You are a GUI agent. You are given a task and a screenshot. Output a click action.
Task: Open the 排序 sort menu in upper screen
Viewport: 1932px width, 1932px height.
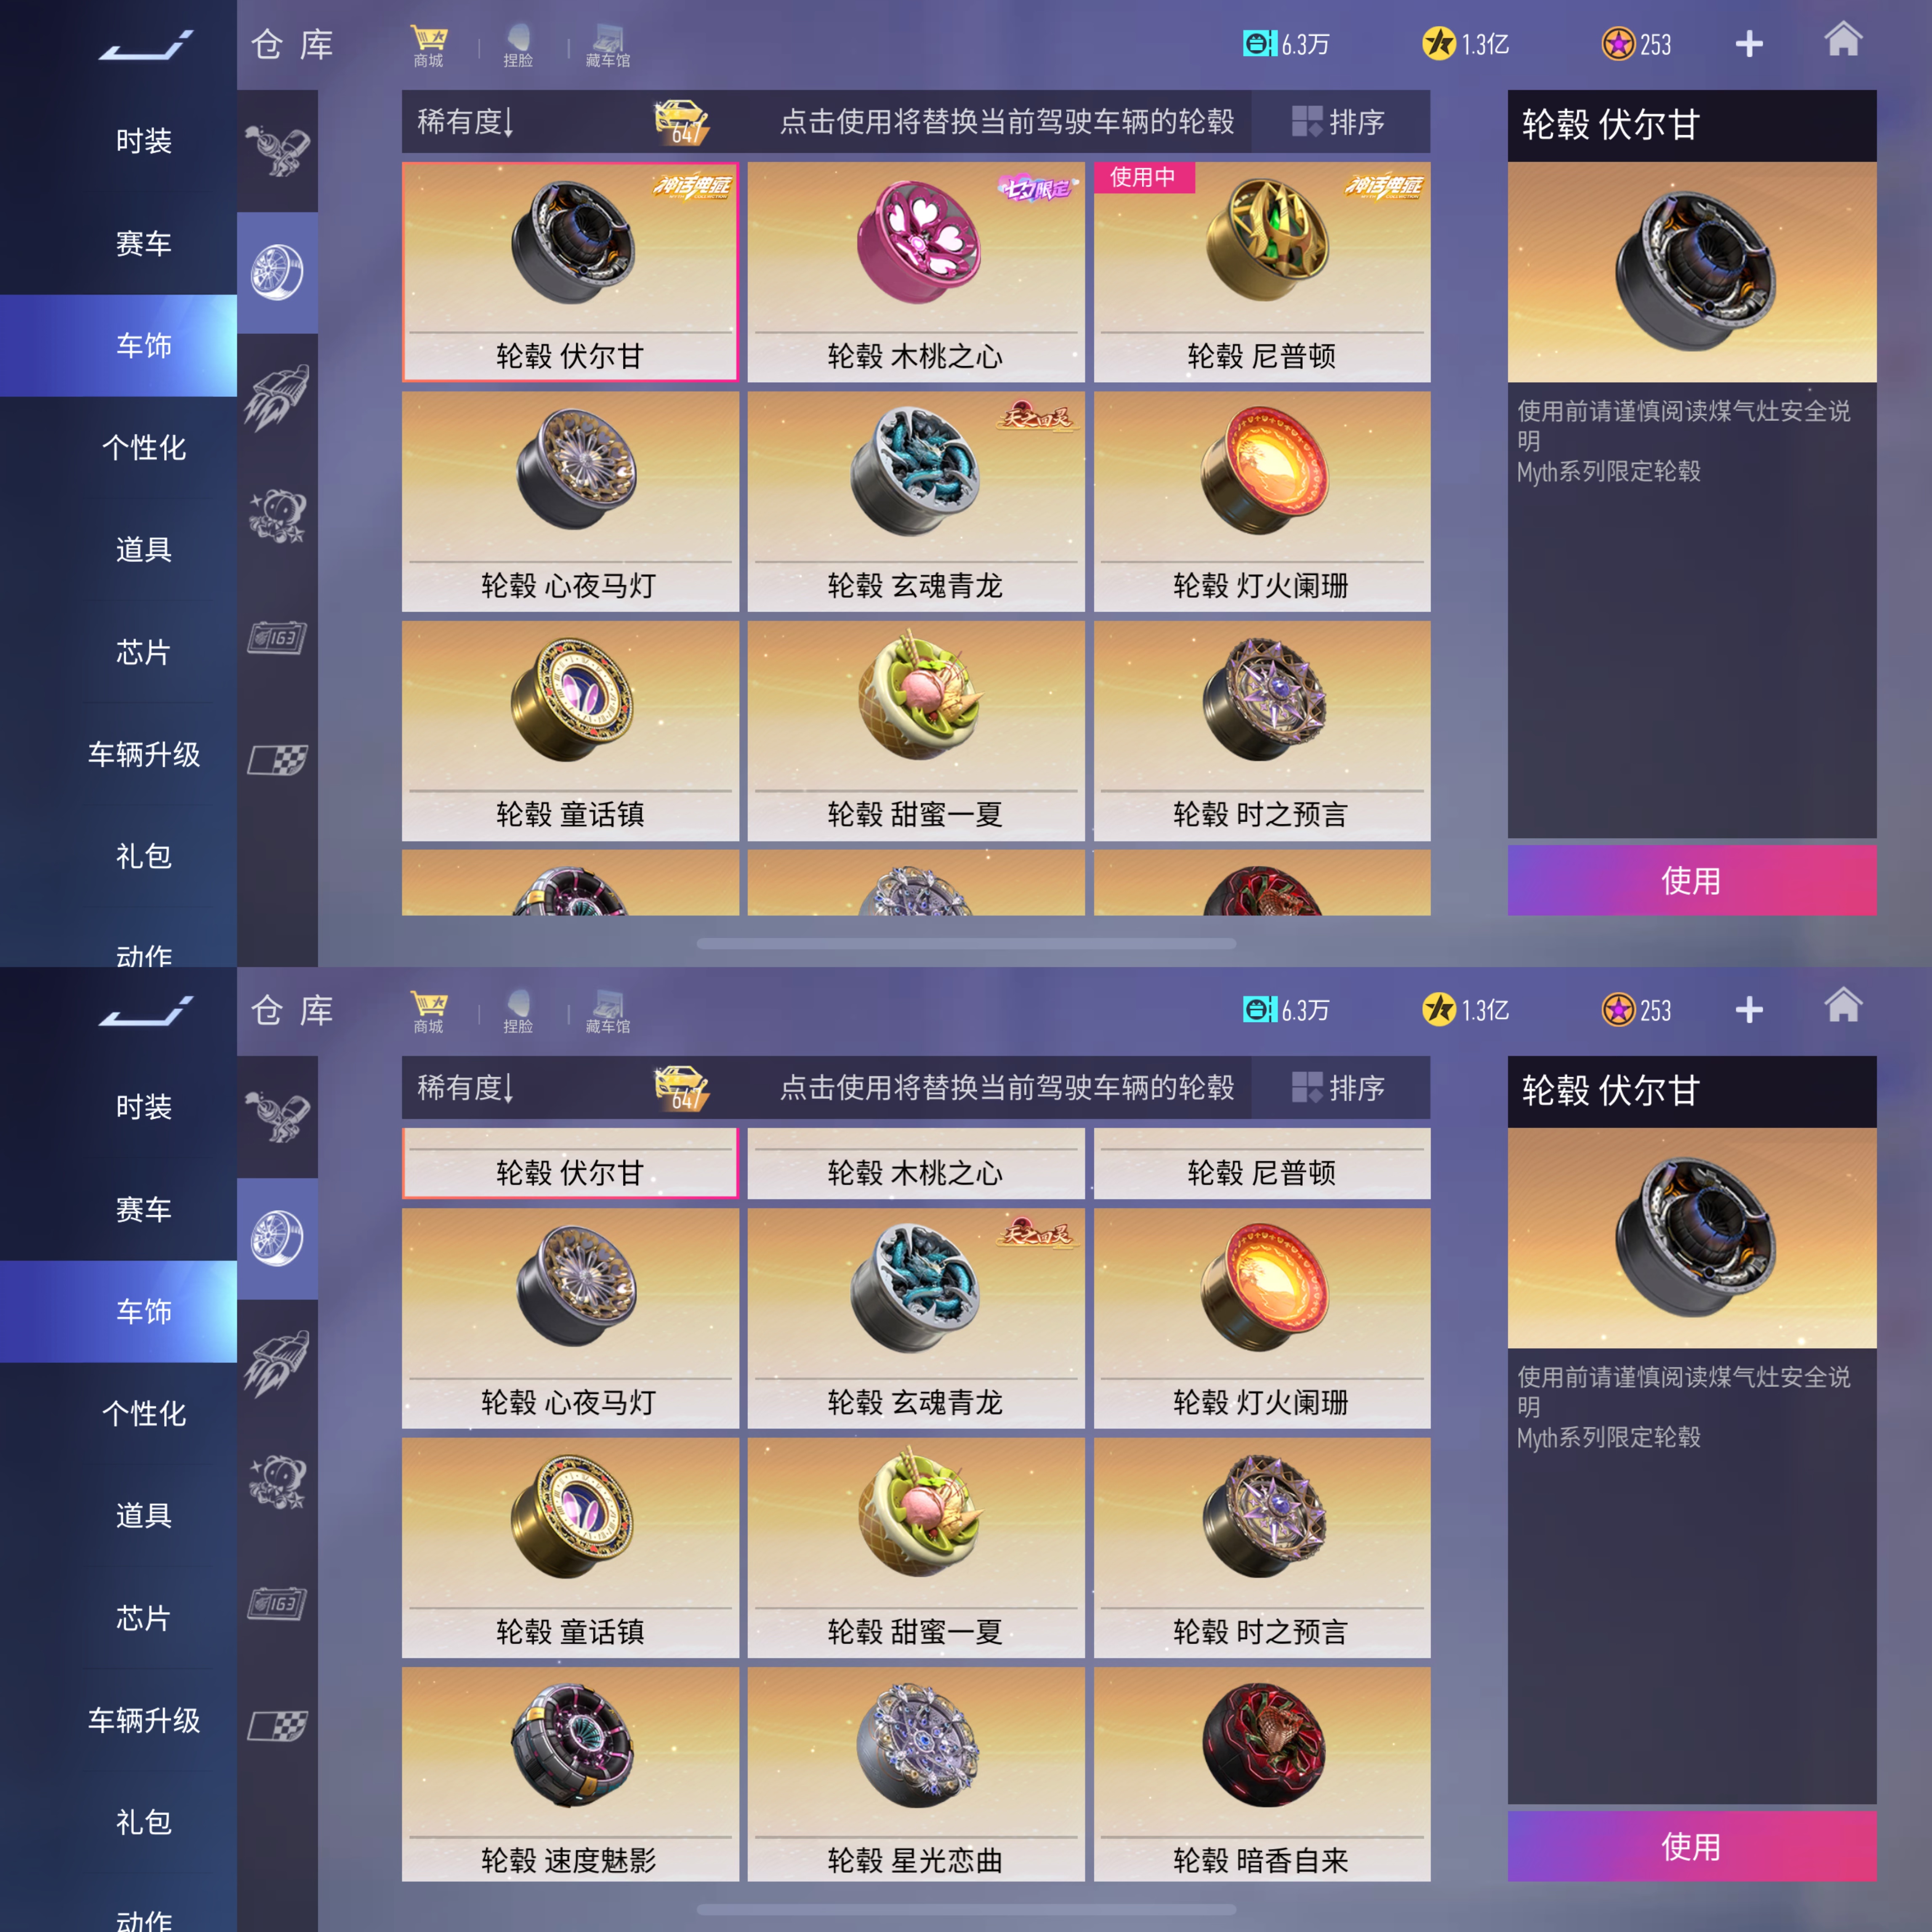pos(1339,122)
